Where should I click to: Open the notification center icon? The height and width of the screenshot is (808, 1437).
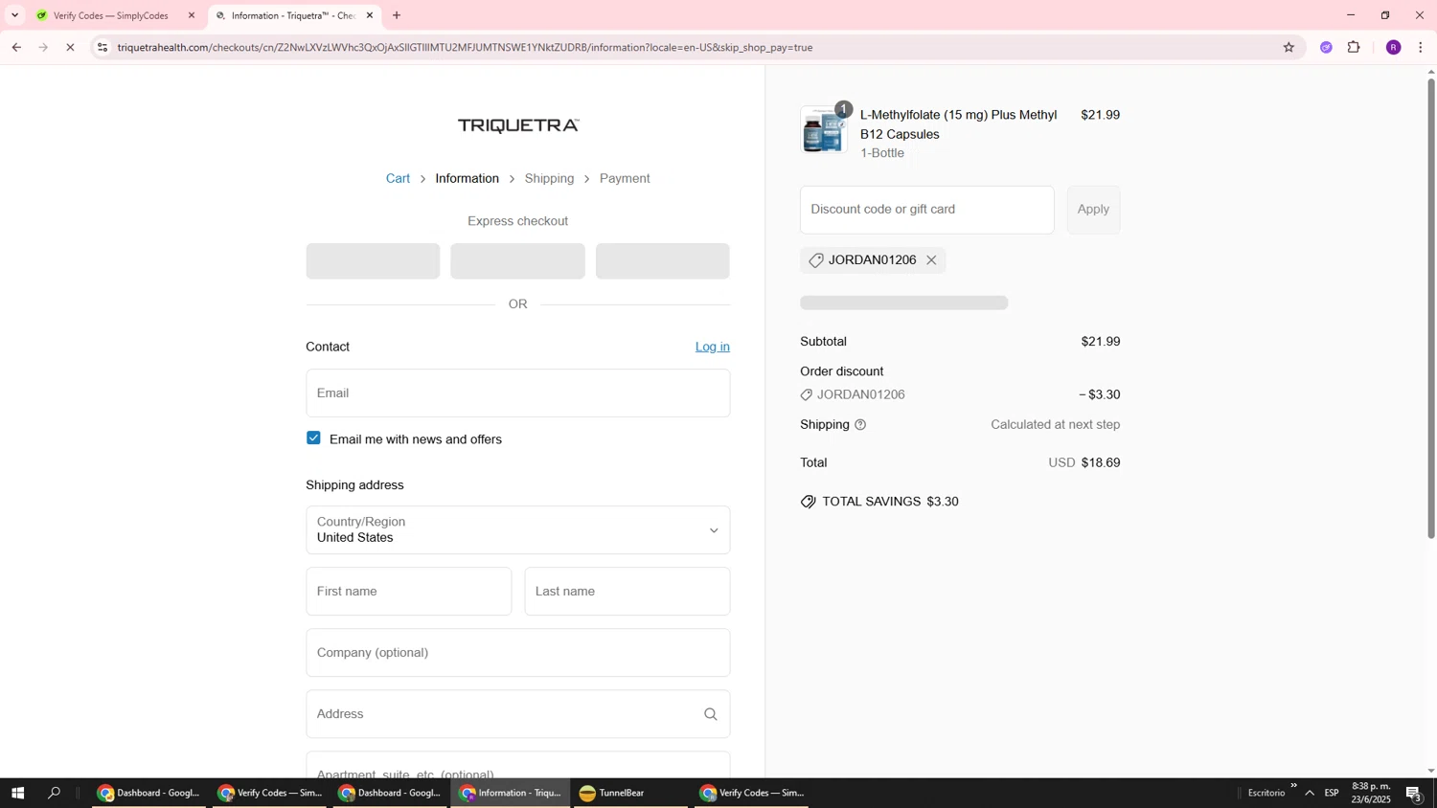(x=1414, y=793)
